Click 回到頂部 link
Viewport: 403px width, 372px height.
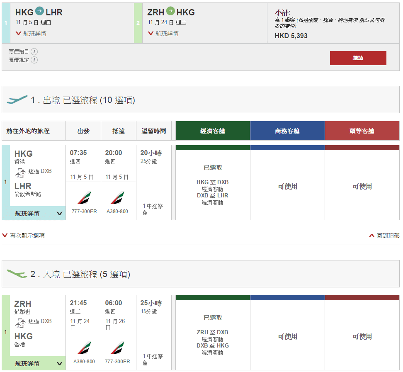click(x=384, y=236)
